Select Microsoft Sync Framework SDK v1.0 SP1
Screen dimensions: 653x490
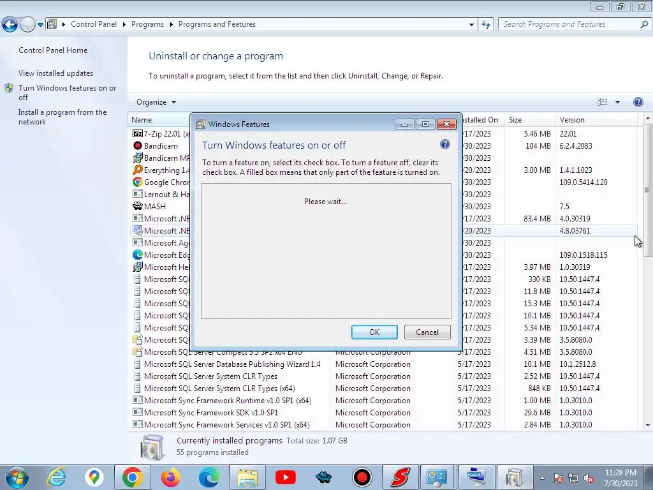(x=210, y=413)
